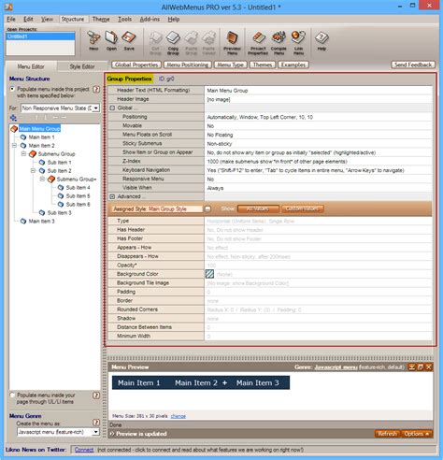The height and width of the screenshot is (460, 443).
Task: Open Non Responsive Menu State dropdown
Action: (96, 108)
